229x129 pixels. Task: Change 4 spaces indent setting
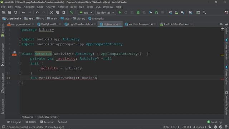200,127
